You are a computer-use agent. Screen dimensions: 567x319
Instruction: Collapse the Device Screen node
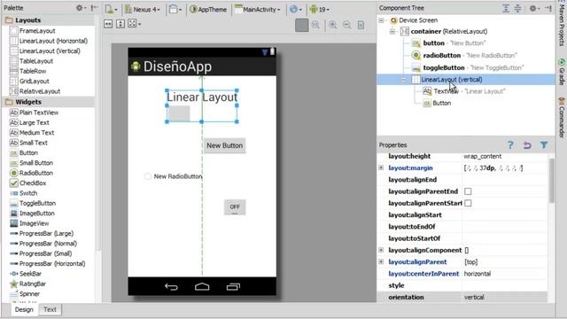pyautogui.click(x=381, y=20)
